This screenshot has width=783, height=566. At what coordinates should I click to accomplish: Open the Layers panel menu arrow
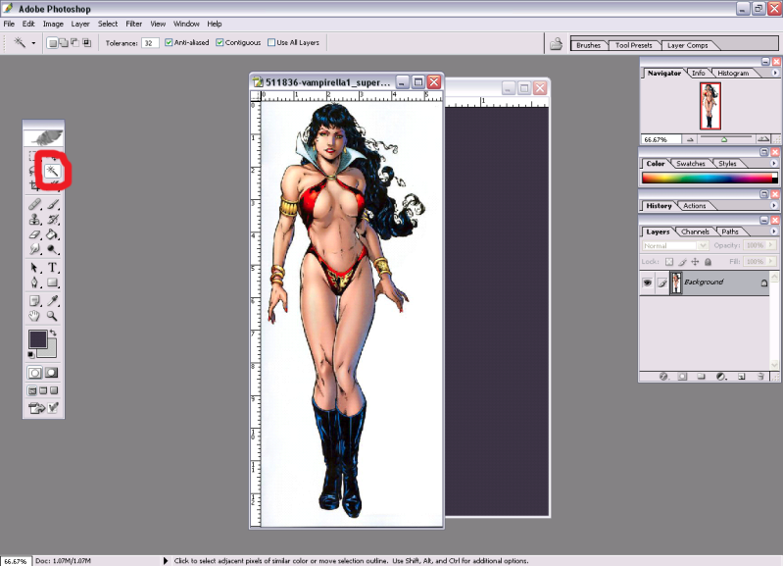click(774, 232)
